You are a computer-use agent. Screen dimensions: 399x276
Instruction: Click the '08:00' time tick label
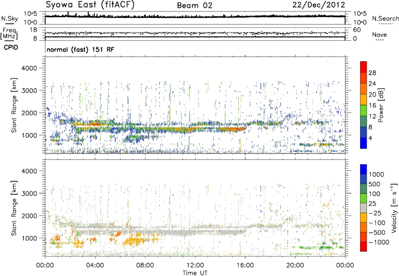[x=145, y=266]
